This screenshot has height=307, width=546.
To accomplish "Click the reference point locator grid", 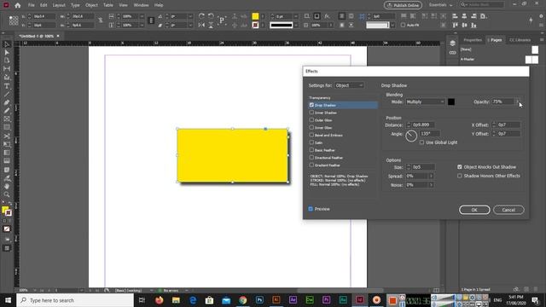I will [x=14, y=20].
